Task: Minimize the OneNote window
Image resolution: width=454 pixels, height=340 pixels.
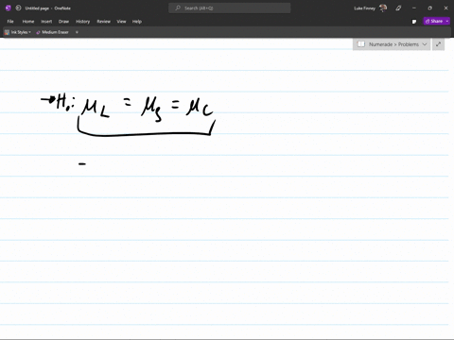Action: 414,8
